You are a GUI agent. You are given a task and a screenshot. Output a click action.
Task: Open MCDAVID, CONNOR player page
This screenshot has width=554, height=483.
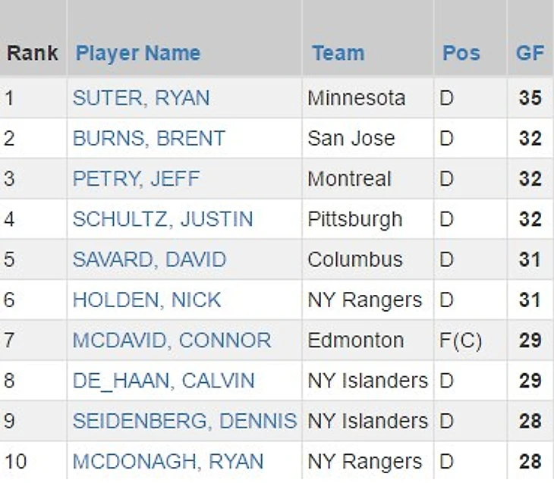click(x=172, y=340)
